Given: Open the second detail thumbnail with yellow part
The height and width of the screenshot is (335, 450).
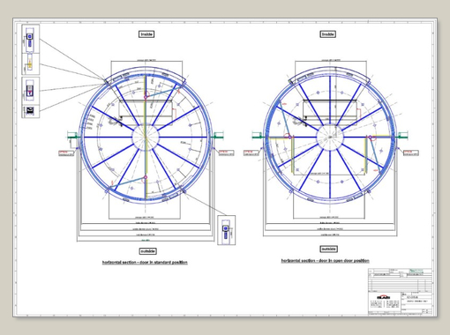Looking at the screenshot, I should click(31, 64).
